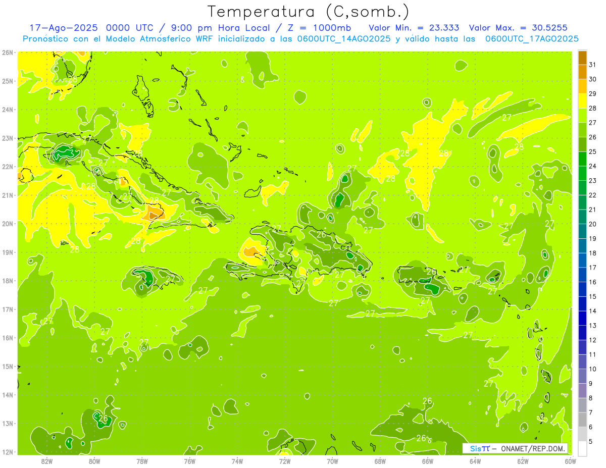Viewport: 606px width, 468px height.
Task: Click the '14N' latitude axis label
Action: click(x=7, y=394)
